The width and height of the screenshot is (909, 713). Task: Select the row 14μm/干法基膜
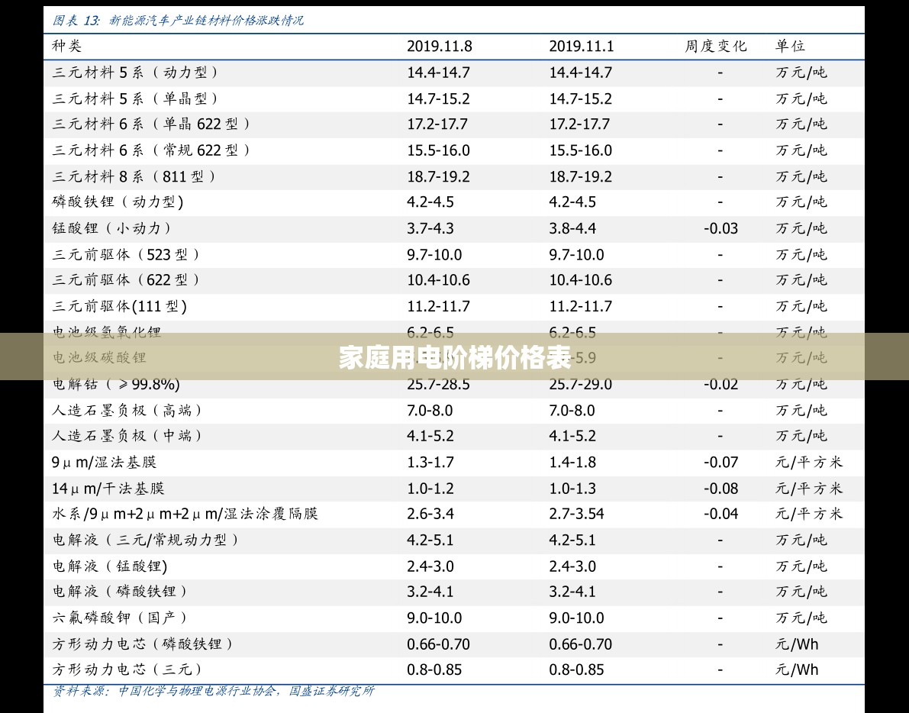[454, 489]
